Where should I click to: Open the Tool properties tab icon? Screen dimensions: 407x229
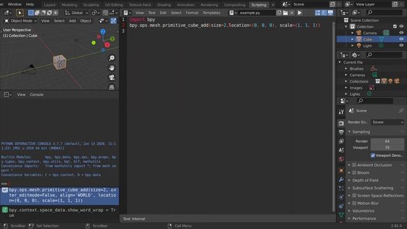(341, 112)
